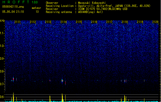Viewport: 161px width, 102px height.
Task: Click time marker 2119
Action: pyautogui.click(x=140, y=22)
